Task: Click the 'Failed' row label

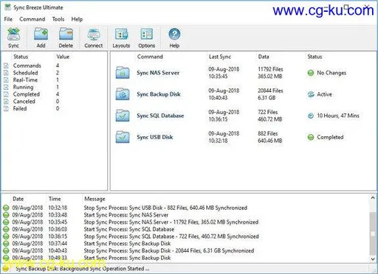Action: (x=20, y=108)
